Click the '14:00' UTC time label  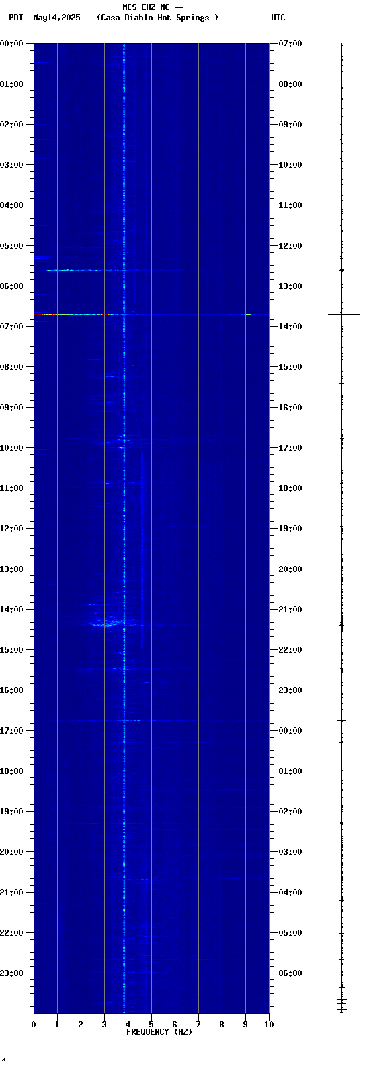[x=290, y=327]
